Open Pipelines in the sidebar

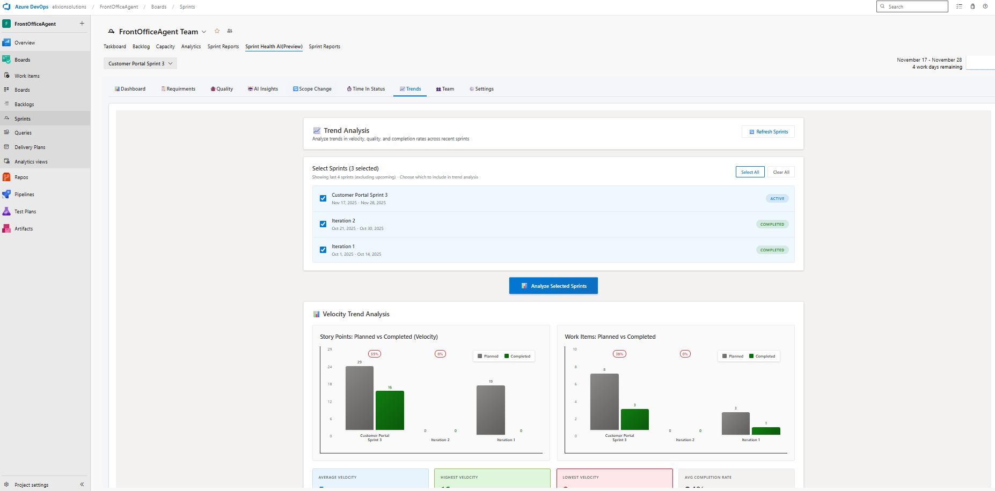point(24,195)
